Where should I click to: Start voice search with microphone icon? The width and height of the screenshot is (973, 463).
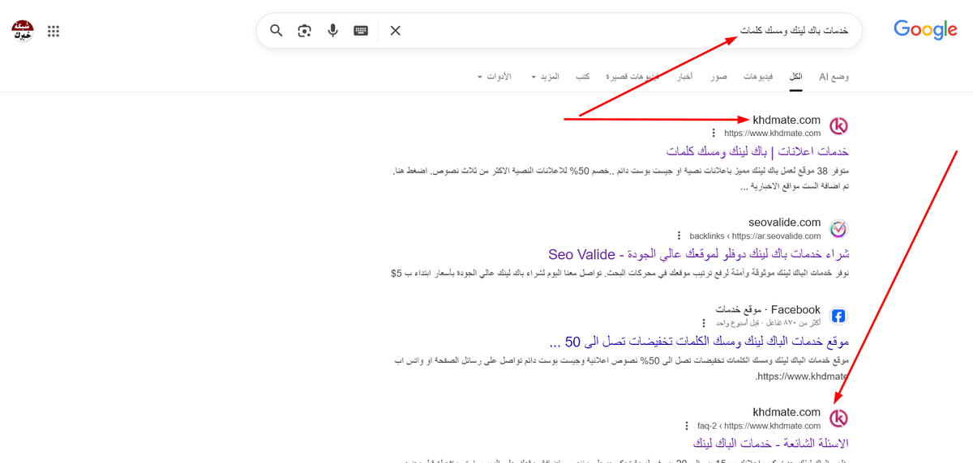point(332,31)
